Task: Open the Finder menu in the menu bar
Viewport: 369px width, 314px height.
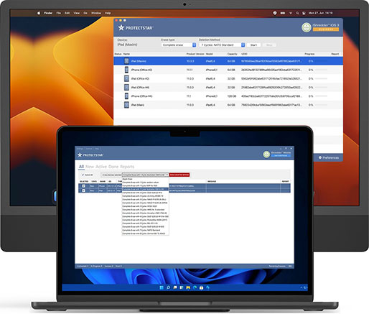Action: (48, 13)
